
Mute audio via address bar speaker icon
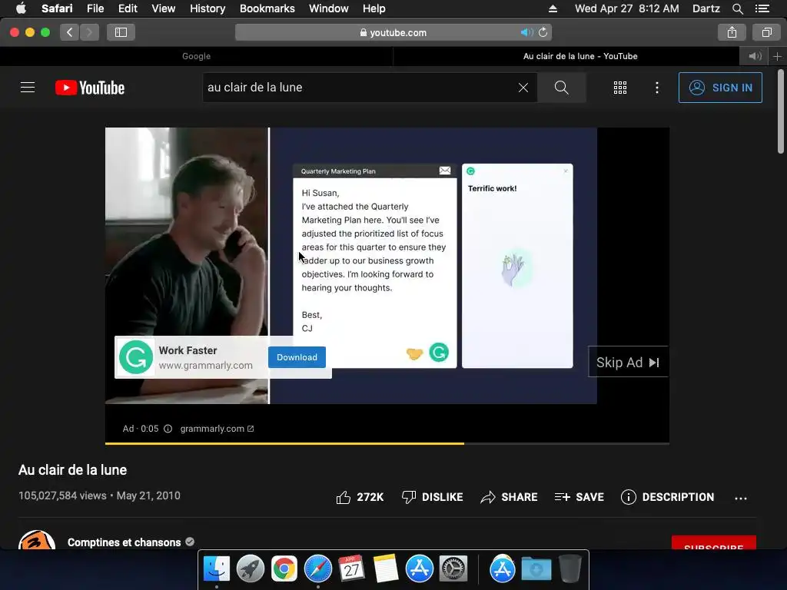point(526,32)
